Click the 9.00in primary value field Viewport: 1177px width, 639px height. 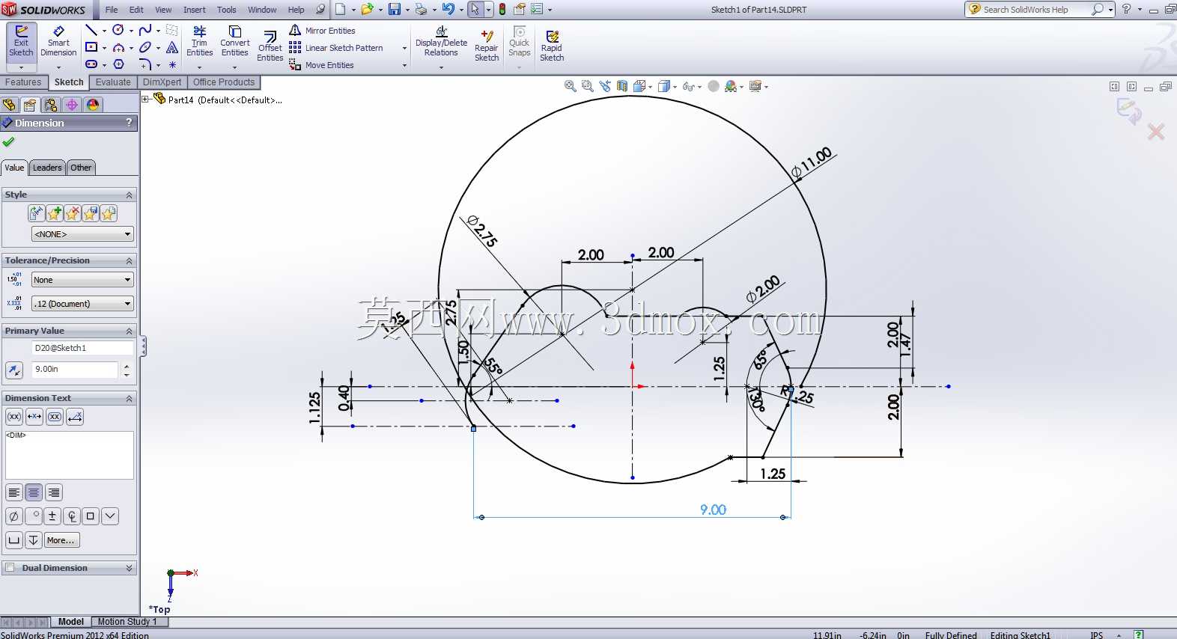tap(75, 369)
